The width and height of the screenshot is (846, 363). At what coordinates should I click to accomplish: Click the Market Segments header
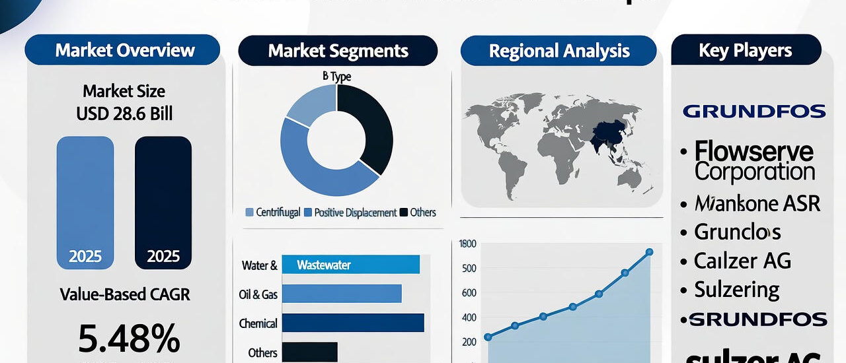[338, 51]
